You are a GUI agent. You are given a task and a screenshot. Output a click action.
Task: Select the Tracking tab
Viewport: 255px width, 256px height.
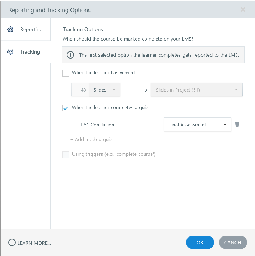(30, 52)
